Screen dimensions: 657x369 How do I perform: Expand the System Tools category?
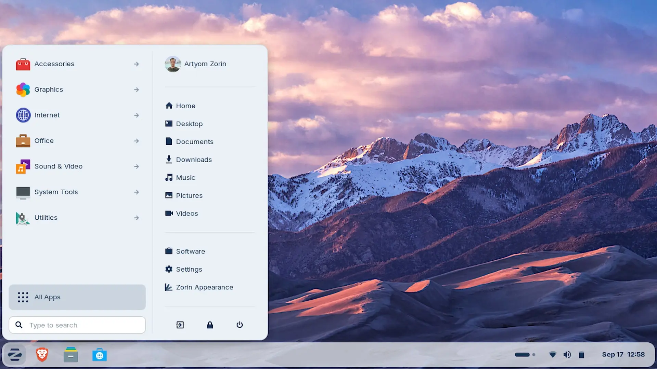56,192
